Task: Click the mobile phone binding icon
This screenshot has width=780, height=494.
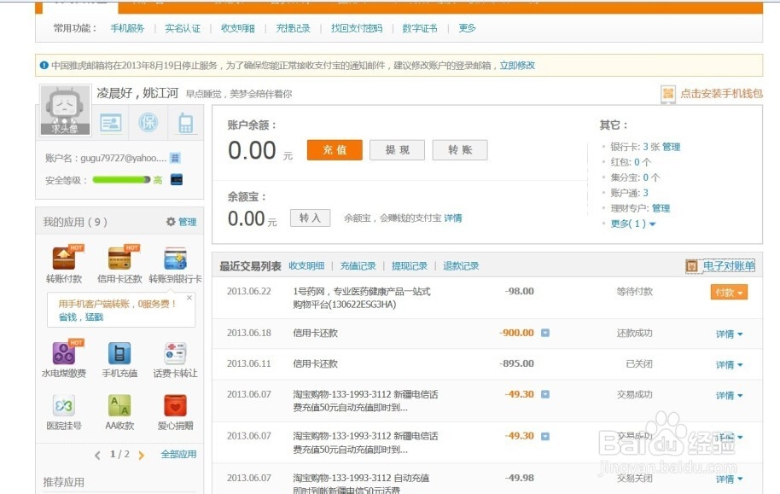Action: click(x=185, y=123)
